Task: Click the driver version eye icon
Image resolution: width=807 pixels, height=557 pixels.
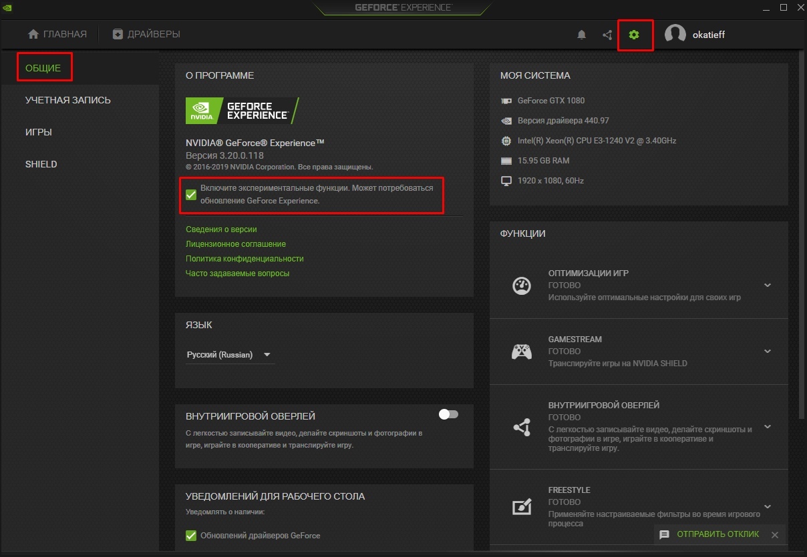Action: [506, 121]
